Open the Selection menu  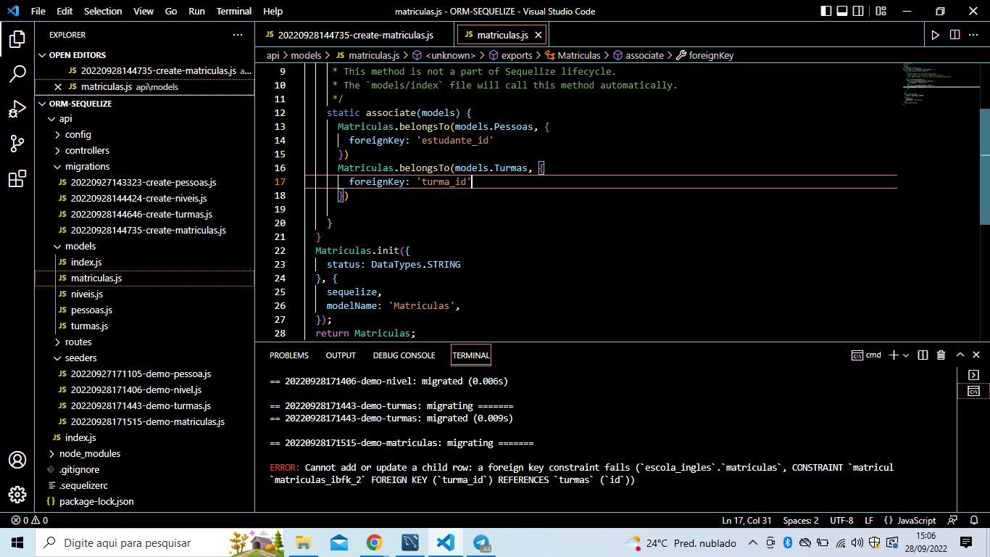pyautogui.click(x=103, y=11)
